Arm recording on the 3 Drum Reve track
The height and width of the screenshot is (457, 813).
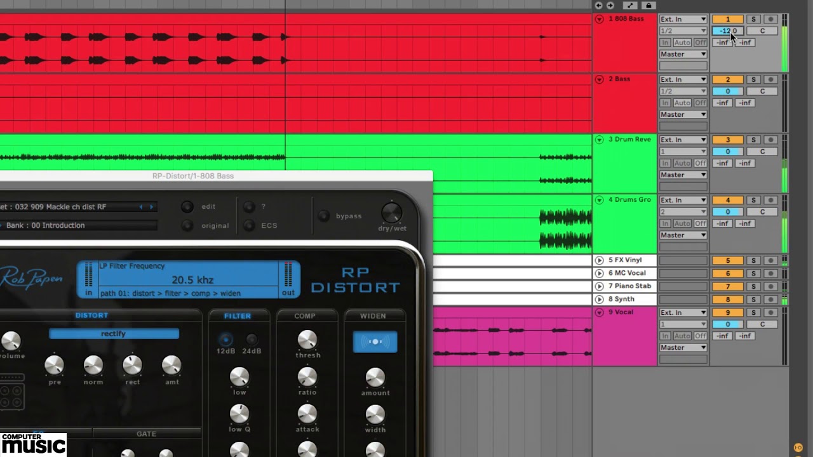(770, 140)
